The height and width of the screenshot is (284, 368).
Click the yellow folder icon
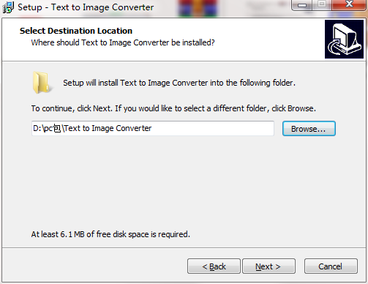point(42,83)
